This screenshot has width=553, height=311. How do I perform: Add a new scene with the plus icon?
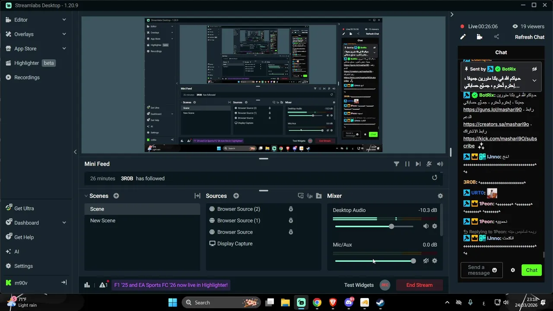[x=116, y=196]
